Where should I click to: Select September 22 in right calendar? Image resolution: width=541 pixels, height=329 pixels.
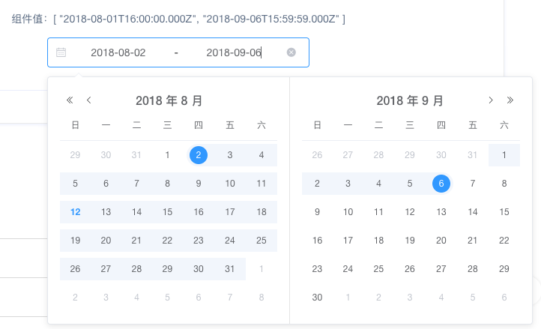(x=504, y=240)
